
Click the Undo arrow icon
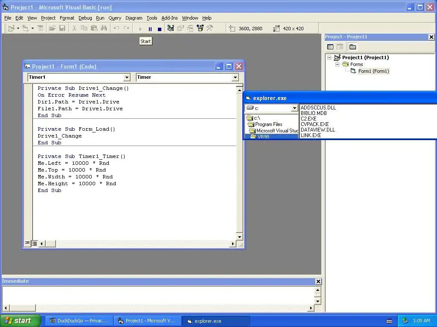117,29
